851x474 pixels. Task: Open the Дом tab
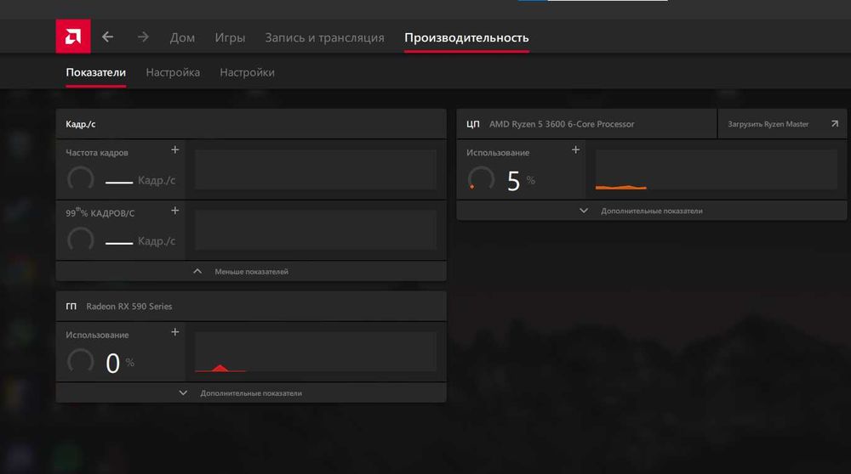coord(182,37)
